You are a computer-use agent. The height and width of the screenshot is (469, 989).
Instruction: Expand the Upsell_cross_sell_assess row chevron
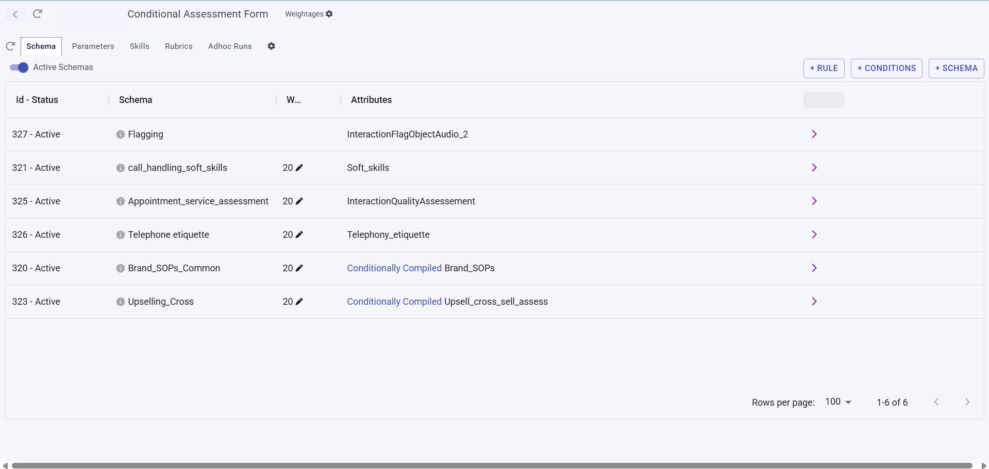(814, 302)
